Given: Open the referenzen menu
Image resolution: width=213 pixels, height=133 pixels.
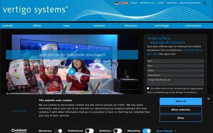Looking at the screenshot, I should (130, 26).
